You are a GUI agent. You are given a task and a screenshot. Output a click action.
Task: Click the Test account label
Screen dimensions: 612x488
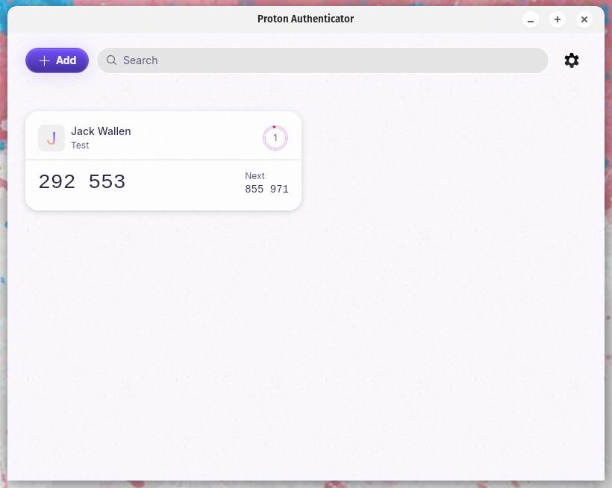click(x=80, y=145)
